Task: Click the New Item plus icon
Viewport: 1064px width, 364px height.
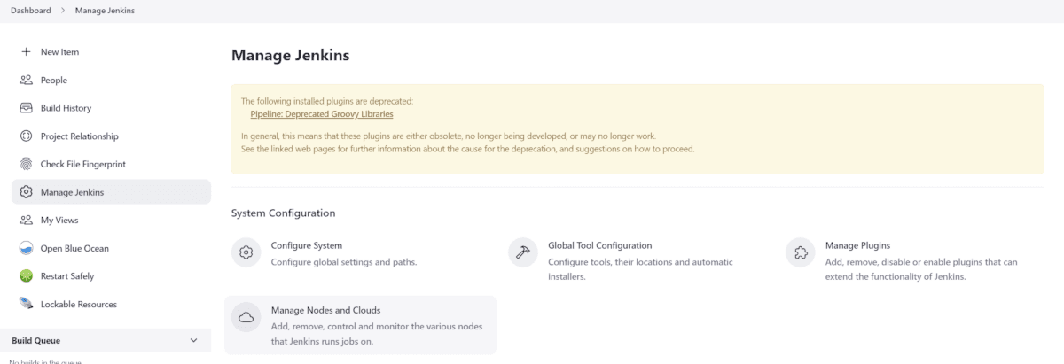Action: click(26, 52)
